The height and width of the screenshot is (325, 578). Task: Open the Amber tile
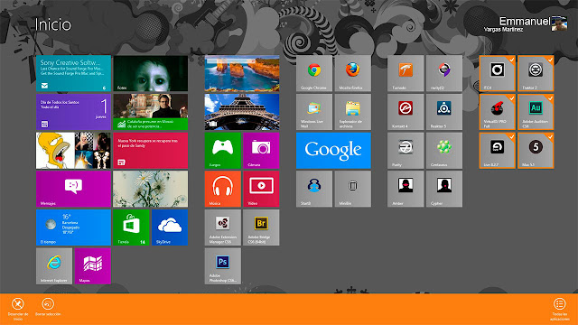[x=406, y=189]
